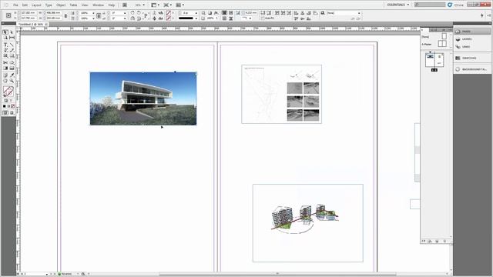The height and width of the screenshot is (277, 493).
Task: Open the Type menu
Action: (x=49, y=5)
